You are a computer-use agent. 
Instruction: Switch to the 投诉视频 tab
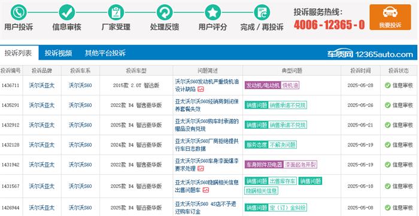[58, 53]
